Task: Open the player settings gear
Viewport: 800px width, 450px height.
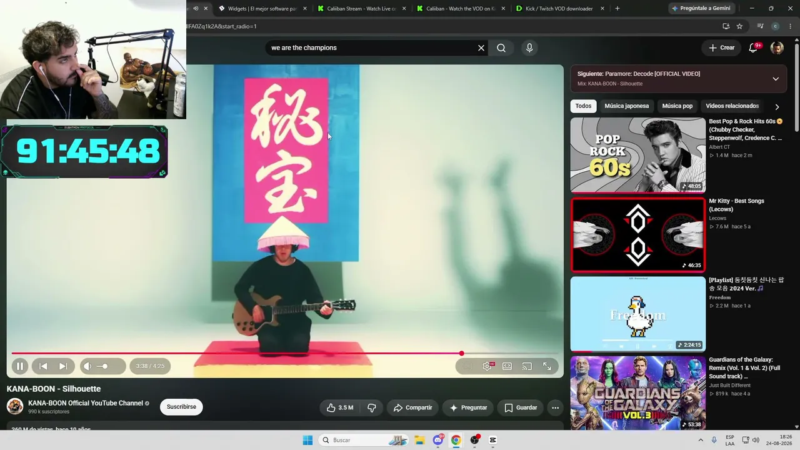Action: click(x=487, y=366)
